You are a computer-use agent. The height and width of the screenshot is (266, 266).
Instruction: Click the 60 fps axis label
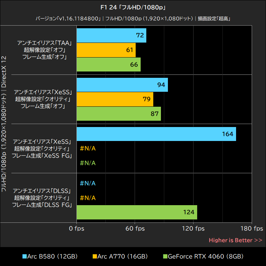(135, 229)
